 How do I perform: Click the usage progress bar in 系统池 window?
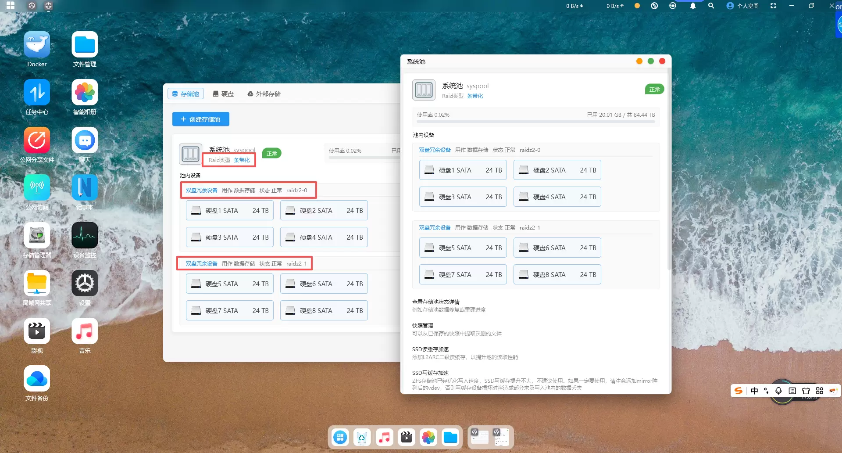coord(536,121)
